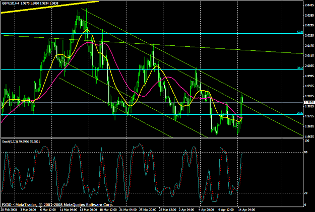Click the 1.9695 price scale label

coord(309,126)
